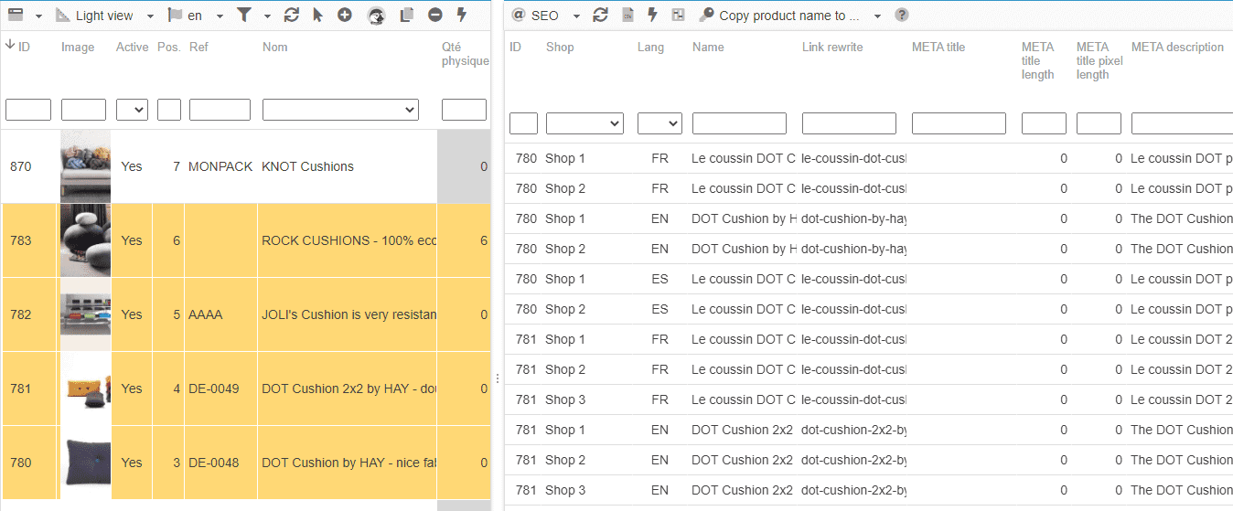Click the selection cursor arrow icon
Image resolution: width=1233 pixels, height=511 pixels.
317,15
